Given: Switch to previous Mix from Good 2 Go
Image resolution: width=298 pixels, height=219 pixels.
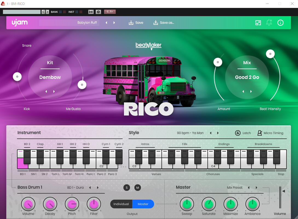Looking at the screenshot, I should tap(243, 91).
